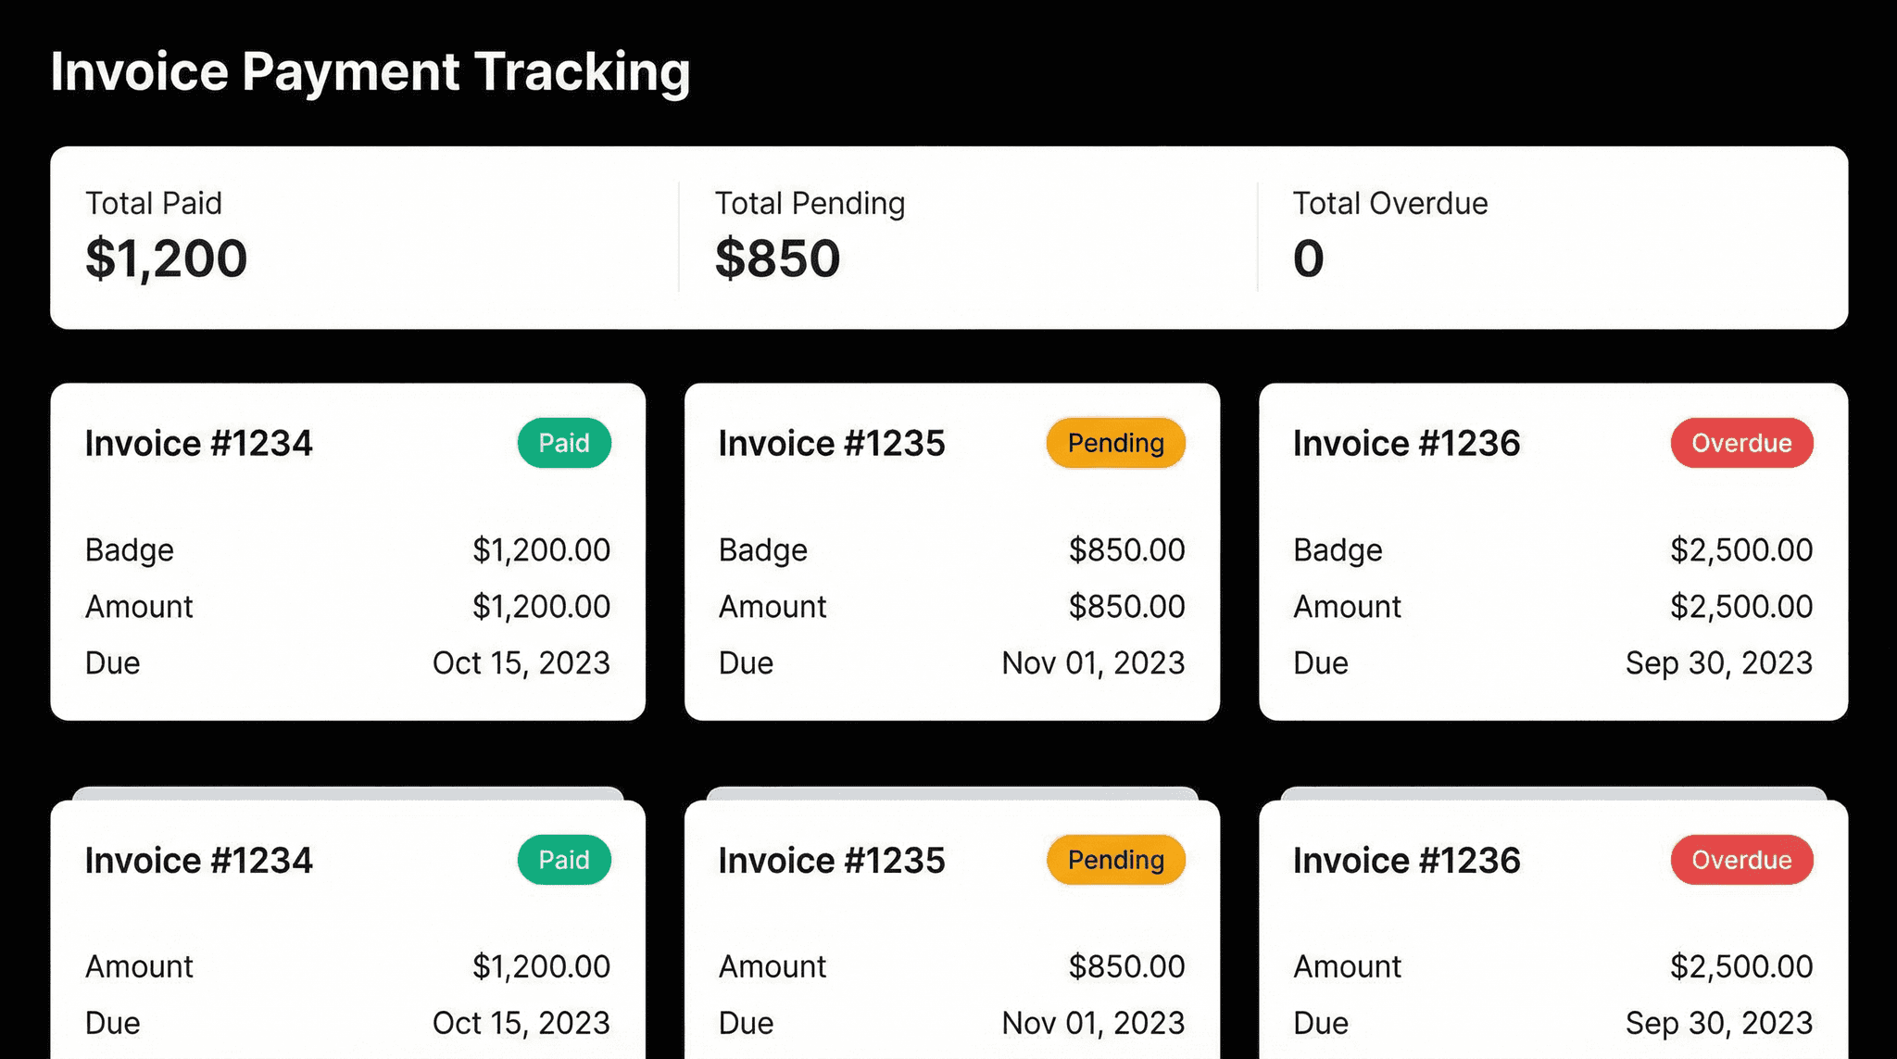The image size is (1897, 1059).
Task: Open Invoice #1235 from its card title
Action: (831, 443)
